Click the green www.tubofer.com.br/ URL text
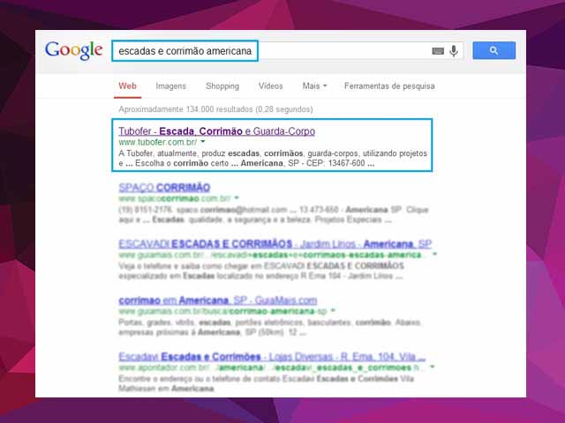The height and width of the screenshot is (423, 565). coord(158,142)
